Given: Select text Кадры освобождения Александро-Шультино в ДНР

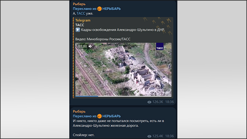Looking at the screenshot, I should 123,30.
